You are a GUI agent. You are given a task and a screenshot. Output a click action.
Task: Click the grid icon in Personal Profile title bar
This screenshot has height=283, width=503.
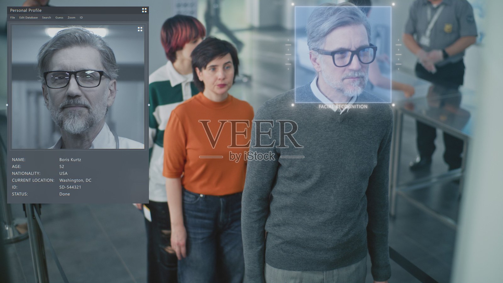coord(144,10)
